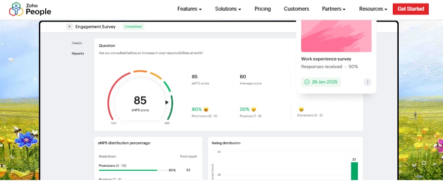The height and width of the screenshot is (181, 443).
Task: Expand the Partners dropdown menu
Action: pyautogui.click(x=334, y=9)
